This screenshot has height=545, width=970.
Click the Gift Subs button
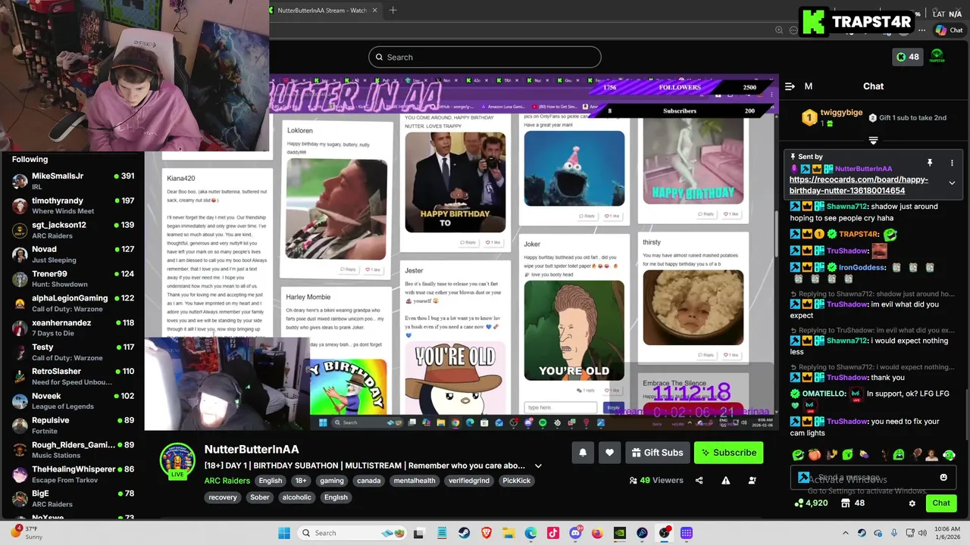coord(657,453)
